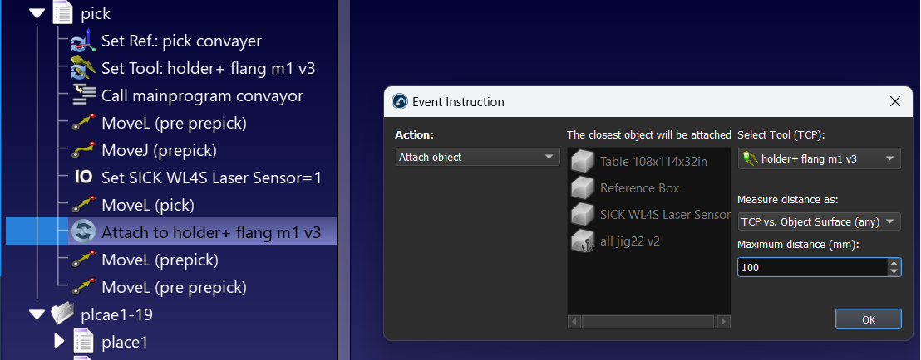Screen dimensions: 921x360
Task: Confirm the Event Instruction with OK
Action: click(x=868, y=319)
